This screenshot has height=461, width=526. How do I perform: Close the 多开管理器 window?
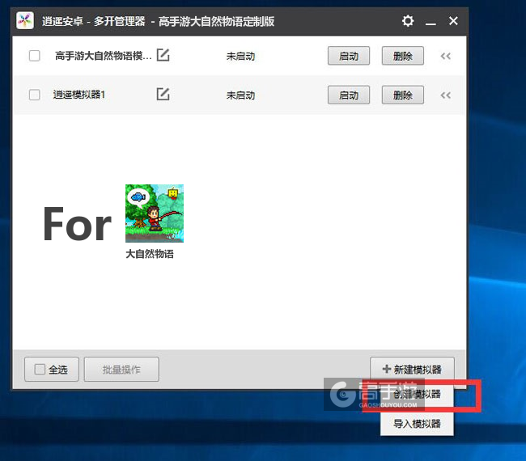(453, 21)
